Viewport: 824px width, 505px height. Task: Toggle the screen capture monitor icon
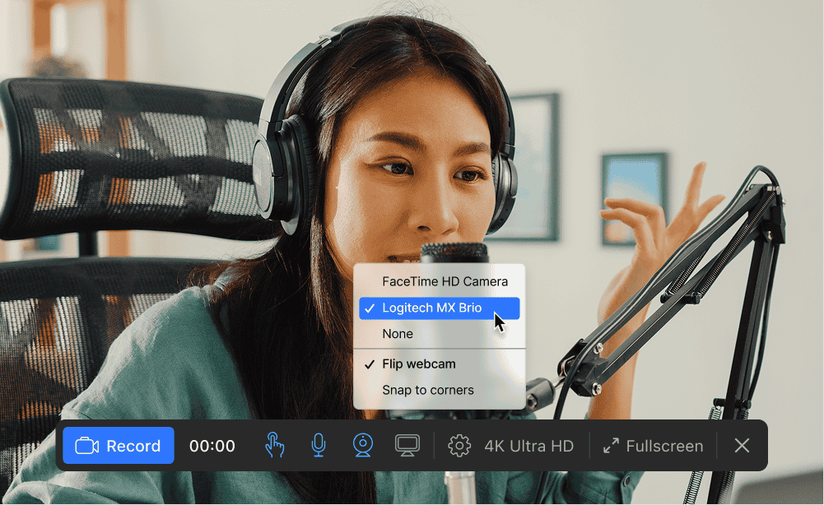coord(407,446)
